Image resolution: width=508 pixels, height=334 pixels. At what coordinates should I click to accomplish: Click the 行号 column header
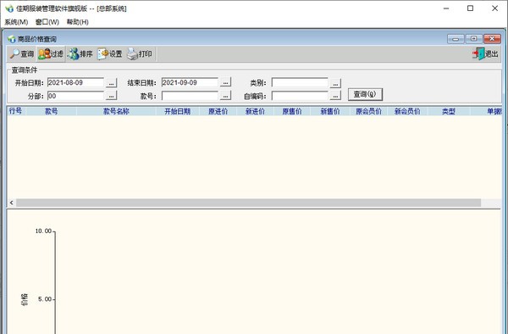click(x=16, y=111)
